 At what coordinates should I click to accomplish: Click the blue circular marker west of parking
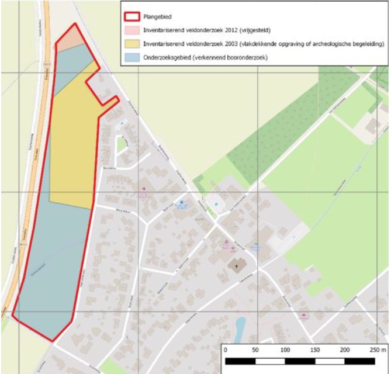coord(182,202)
